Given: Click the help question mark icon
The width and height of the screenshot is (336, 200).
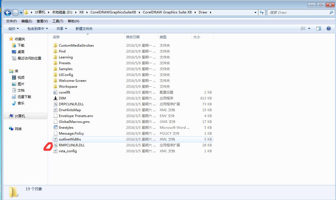Looking at the screenshot, I should 328,28.
